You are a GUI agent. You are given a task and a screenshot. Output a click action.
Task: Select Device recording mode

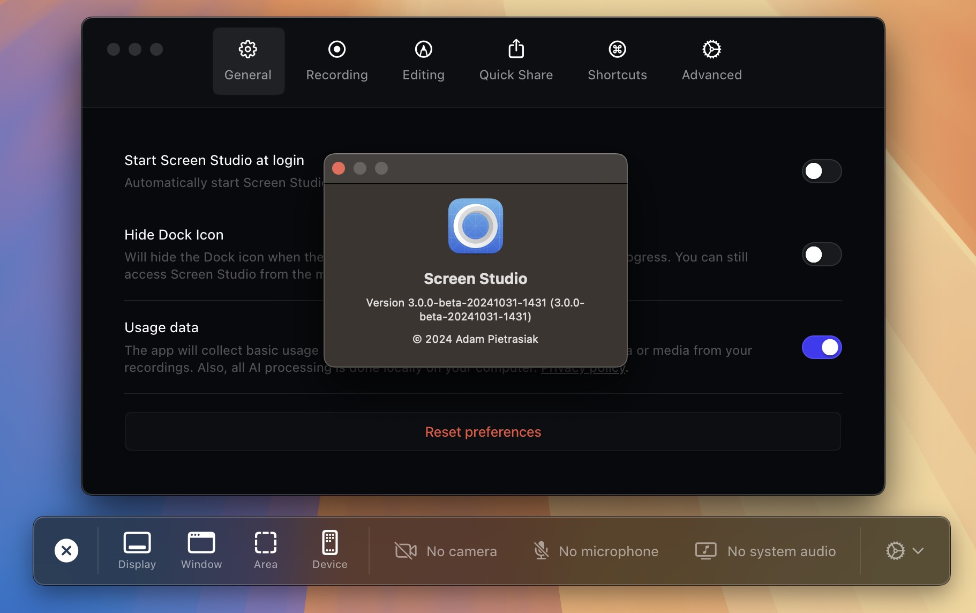click(x=330, y=551)
